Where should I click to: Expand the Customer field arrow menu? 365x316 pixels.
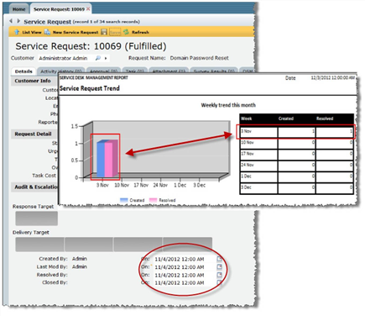pyautogui.click(x=106, y=58)
